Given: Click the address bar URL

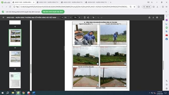Looking at the screenshot, I should [74, 7].
